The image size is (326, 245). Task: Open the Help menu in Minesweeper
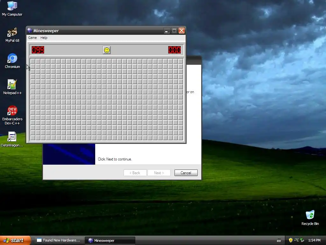click(x=44, y=38)
